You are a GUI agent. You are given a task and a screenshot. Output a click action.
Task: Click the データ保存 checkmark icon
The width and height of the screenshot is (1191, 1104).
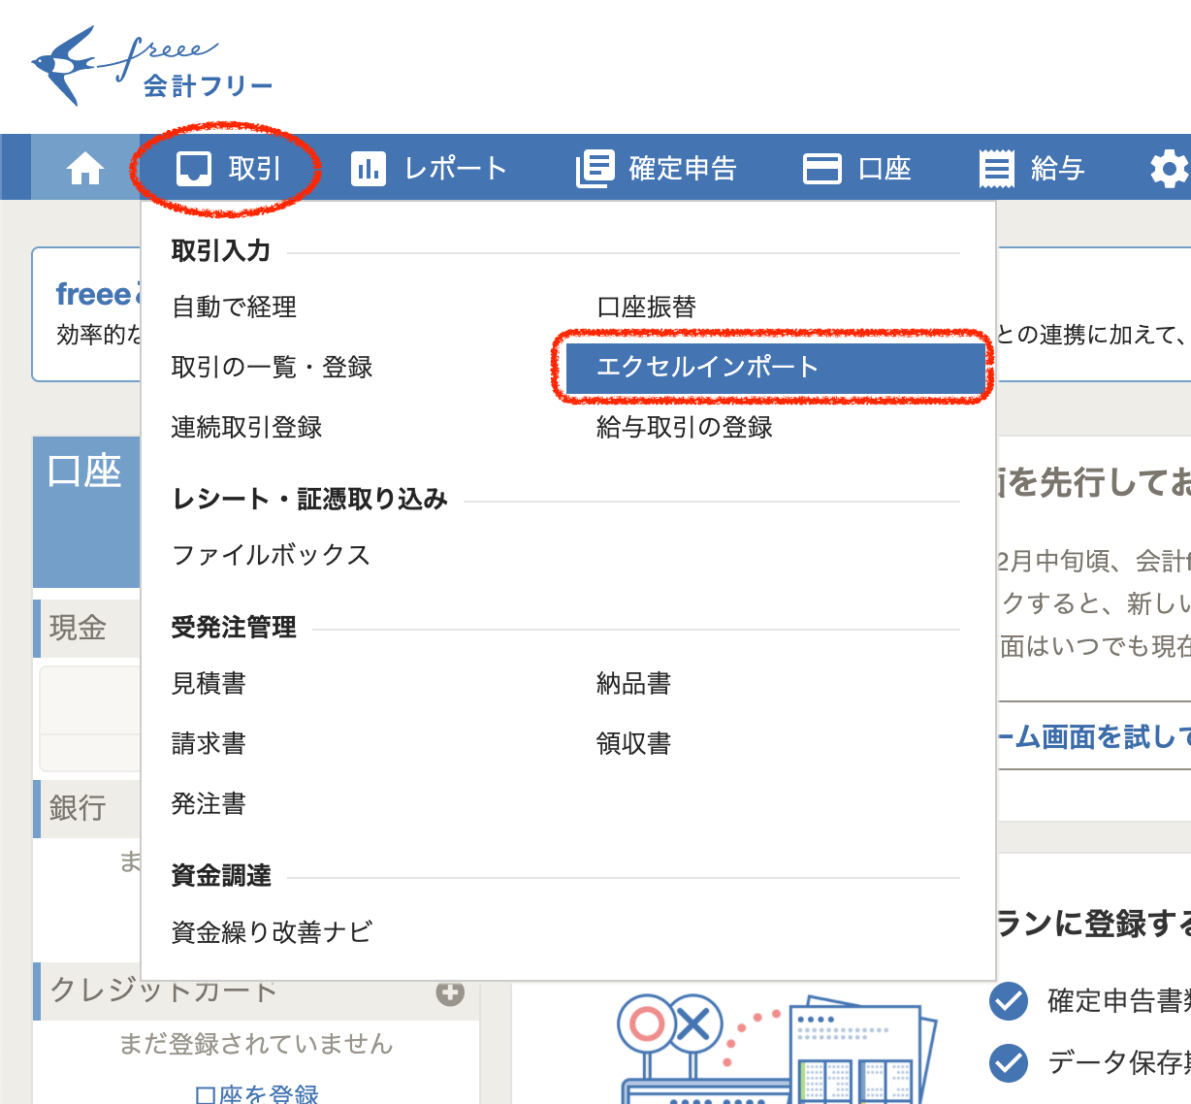pos(1009,1063)
